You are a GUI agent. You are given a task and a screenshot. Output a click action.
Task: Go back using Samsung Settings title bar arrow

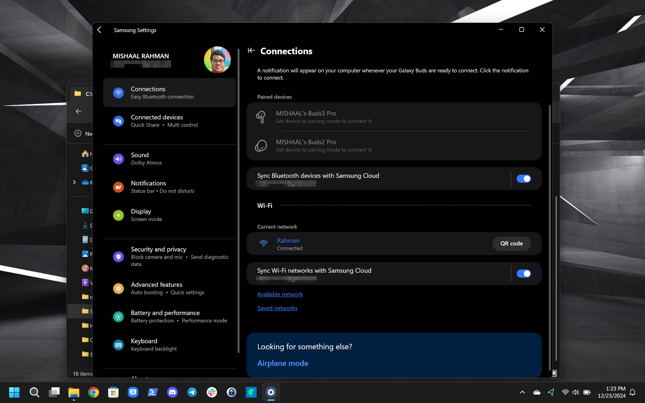pyautogui.click(x=99, y=30)
